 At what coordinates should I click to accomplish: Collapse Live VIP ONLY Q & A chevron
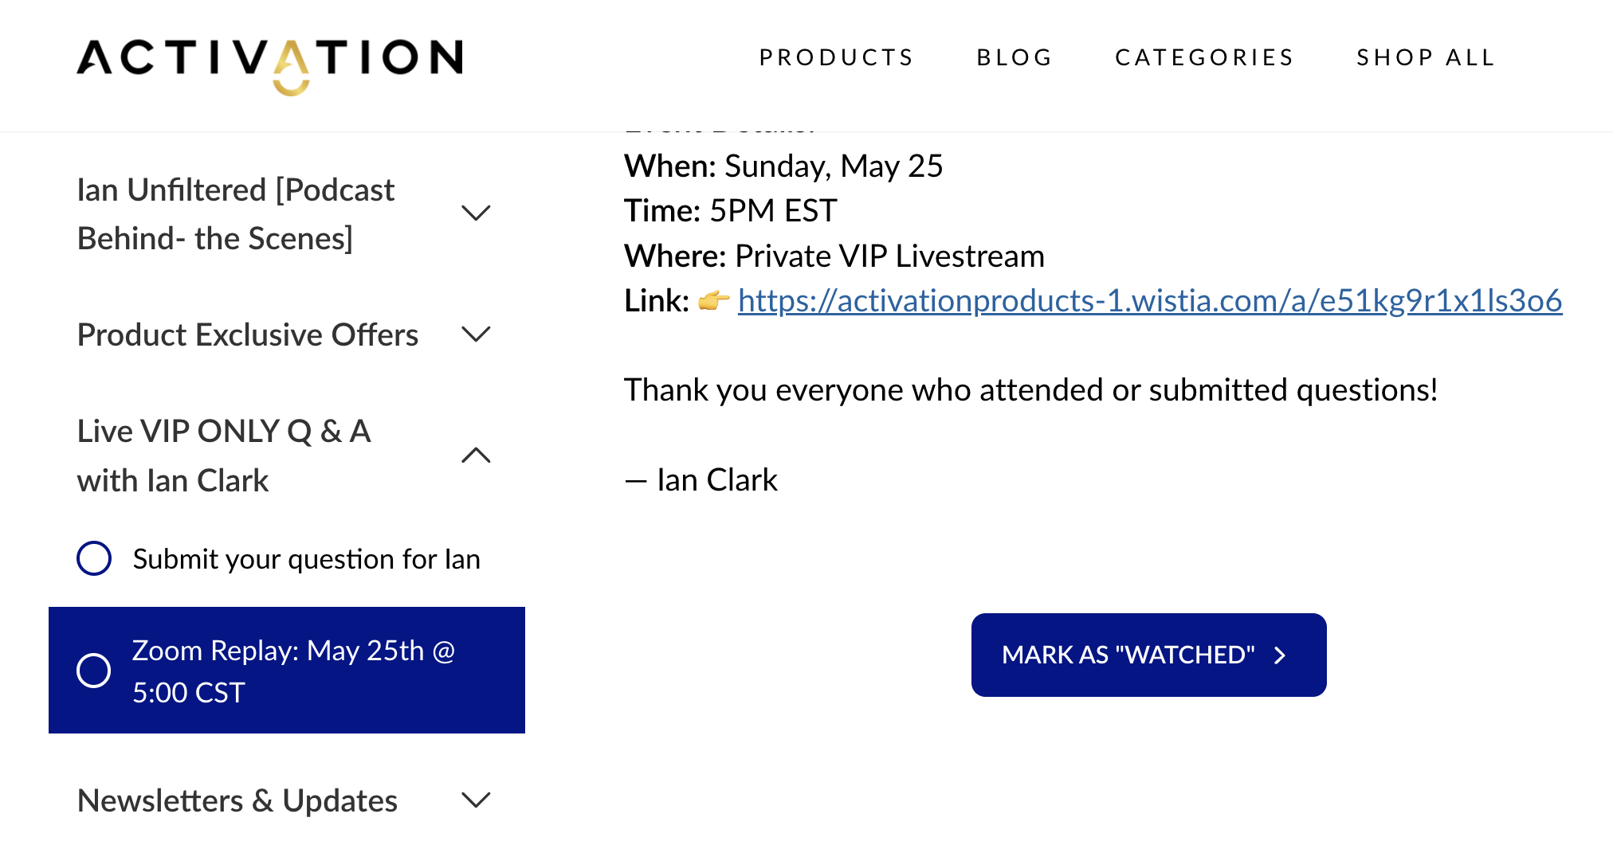[x=476, y=455]
